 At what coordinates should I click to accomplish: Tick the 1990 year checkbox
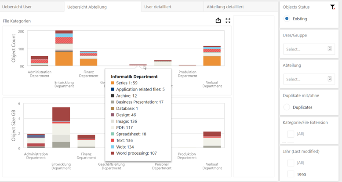click(290, 175)
